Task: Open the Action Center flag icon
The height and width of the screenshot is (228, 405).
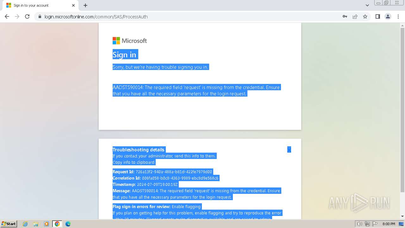Action: point(375,224)
